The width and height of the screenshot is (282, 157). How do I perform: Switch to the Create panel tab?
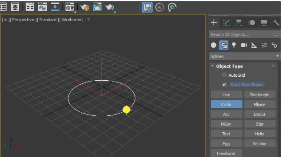pos(214,23)
